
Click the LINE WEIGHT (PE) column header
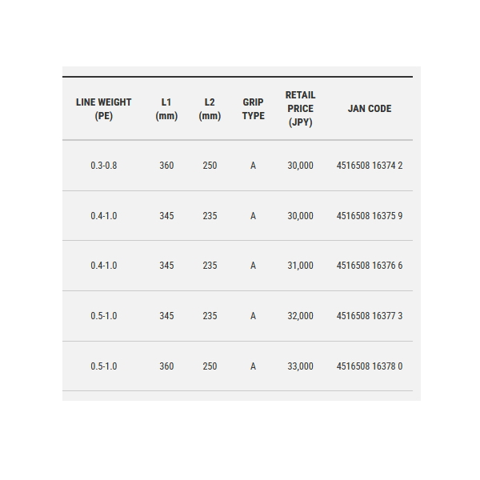103,109
